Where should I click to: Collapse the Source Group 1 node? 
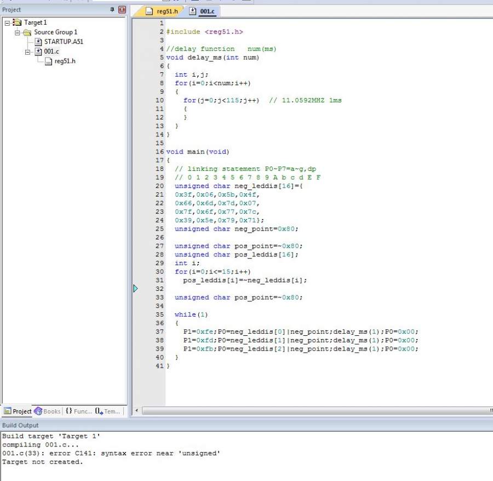(18, 32)
